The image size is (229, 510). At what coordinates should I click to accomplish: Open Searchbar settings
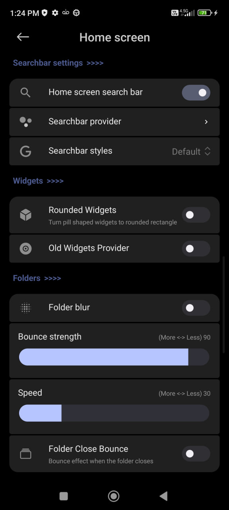[58, 63]
